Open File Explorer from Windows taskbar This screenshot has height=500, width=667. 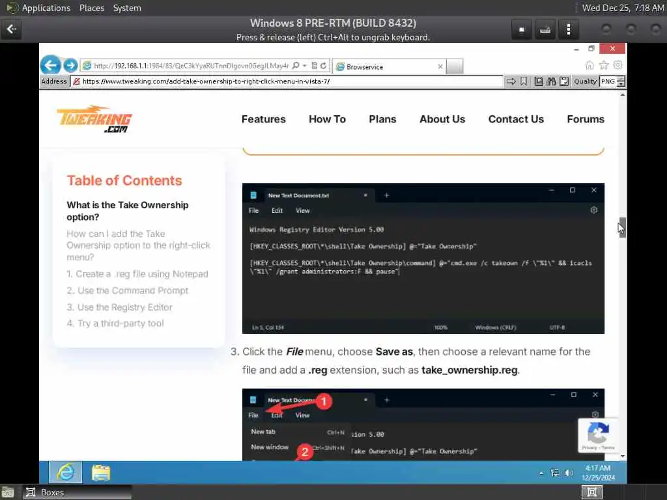coord(101,472)
